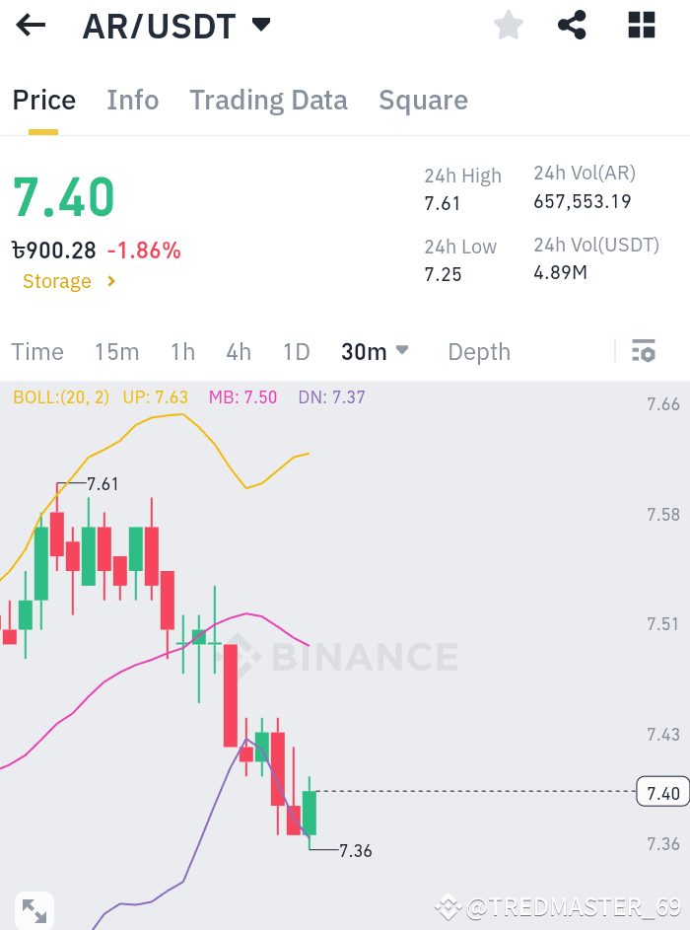Viewport: 690px width, 930px height.
Task: Open the Square tab
Action: tap(423, 100)
